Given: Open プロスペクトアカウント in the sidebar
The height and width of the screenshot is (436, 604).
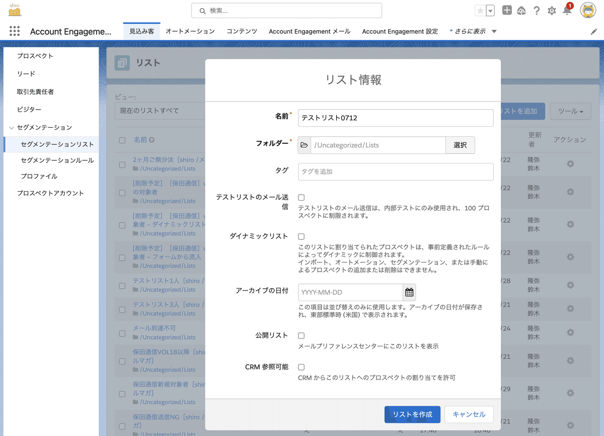Looking at the screenshot, I should click(x=51, y=193).
